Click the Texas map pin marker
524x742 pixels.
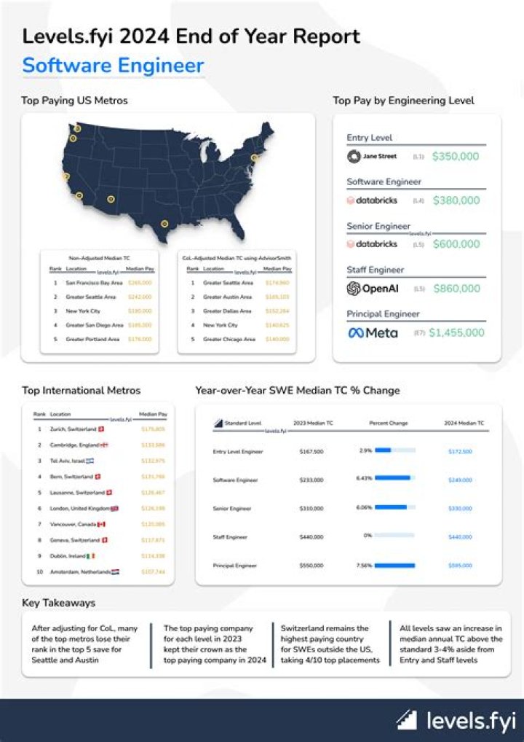pyautogui.click(x=164, y=224)
